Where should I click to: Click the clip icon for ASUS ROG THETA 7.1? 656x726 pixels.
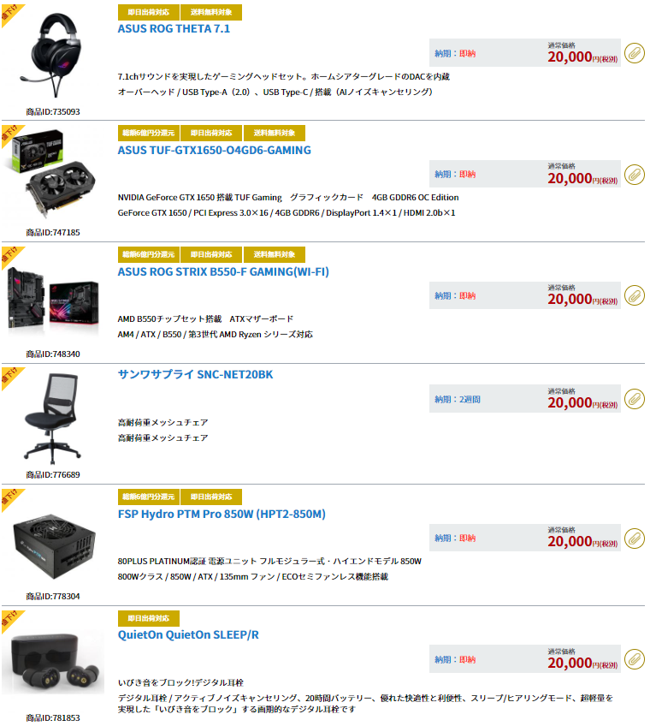coord(635,53)
